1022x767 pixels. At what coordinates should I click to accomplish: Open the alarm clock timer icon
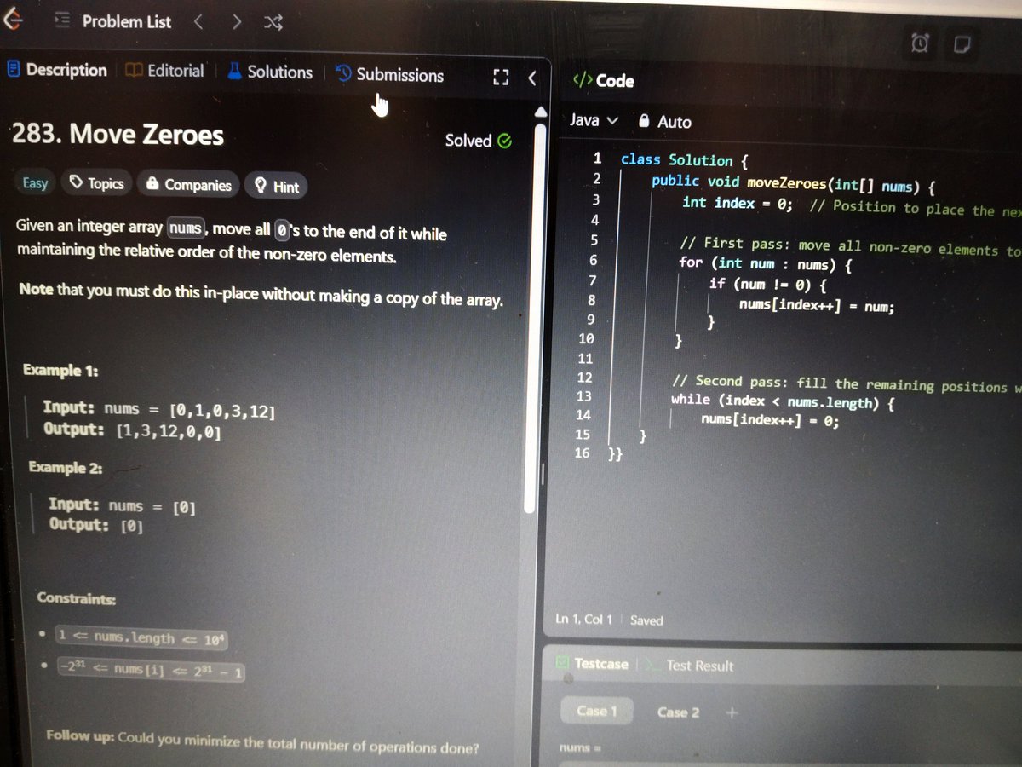[x=920, y=43]
